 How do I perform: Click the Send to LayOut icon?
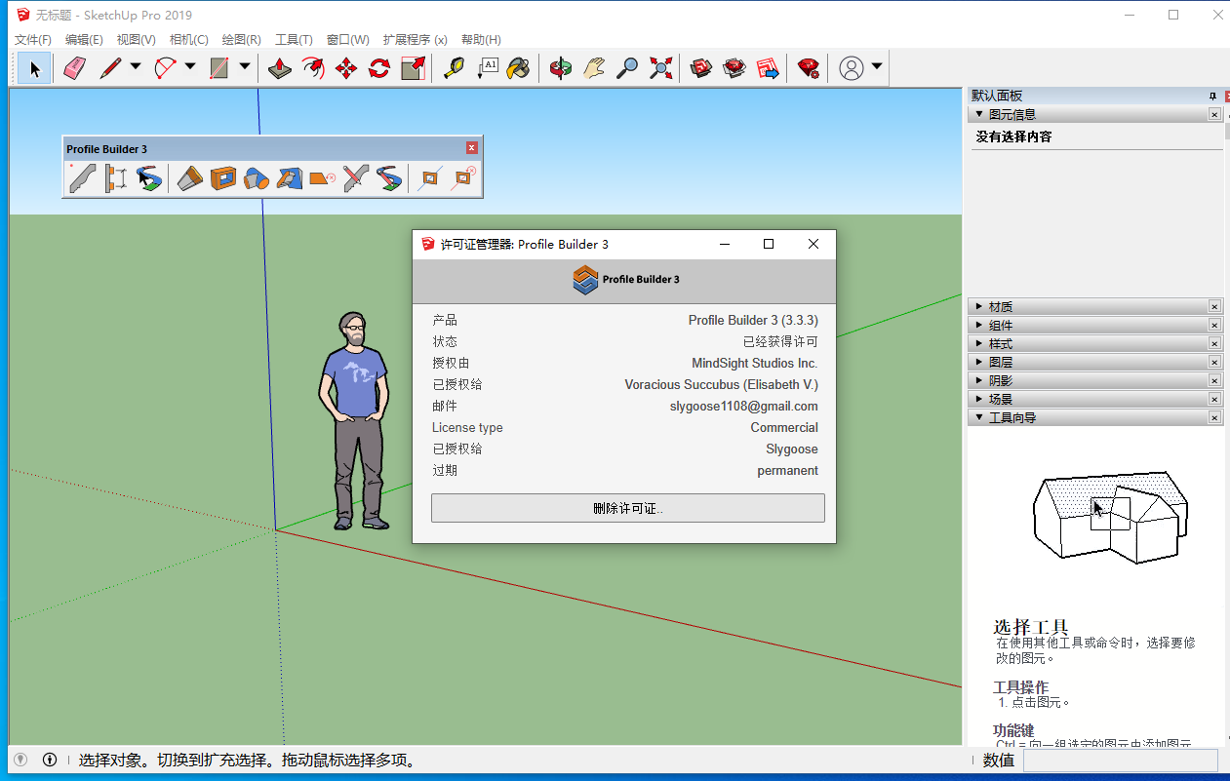click(x=768, y=68)
